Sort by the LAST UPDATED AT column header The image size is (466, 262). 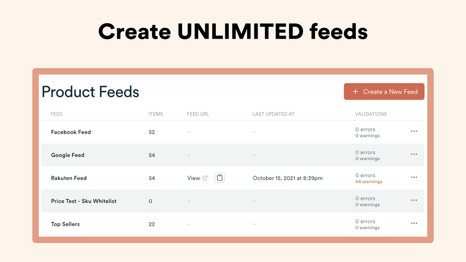click(x=273, y=114)
